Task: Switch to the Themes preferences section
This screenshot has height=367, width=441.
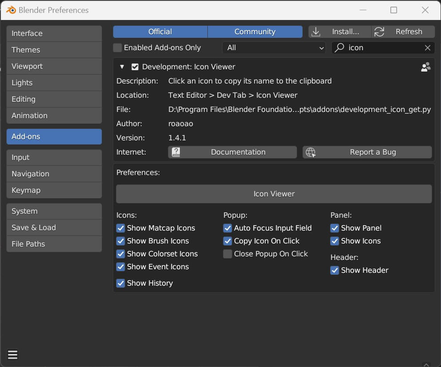Action: tap(54, 50)
